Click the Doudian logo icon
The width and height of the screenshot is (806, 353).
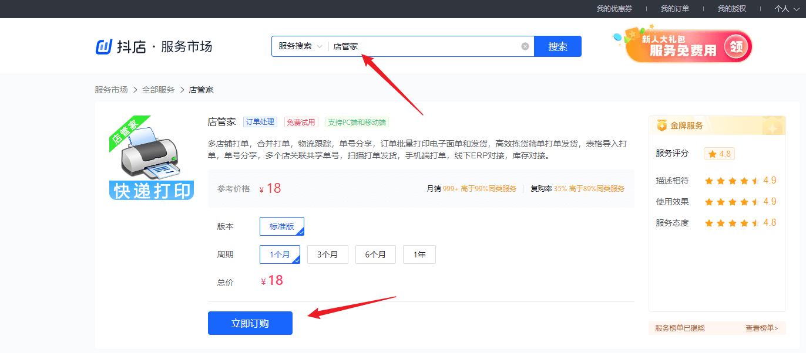coord(104,47)
